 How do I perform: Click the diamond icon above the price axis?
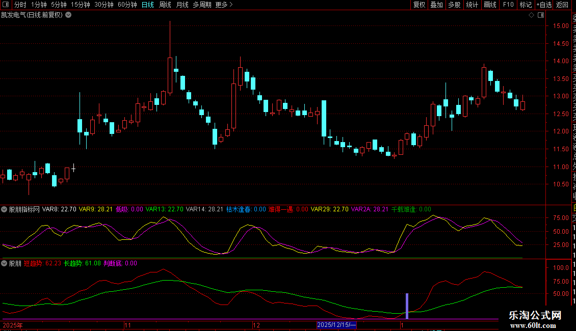(x=531, y=15)
